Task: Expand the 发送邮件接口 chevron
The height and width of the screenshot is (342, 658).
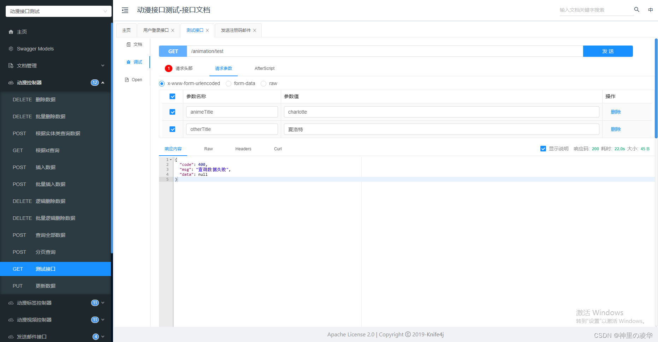Action: point(103,337)
